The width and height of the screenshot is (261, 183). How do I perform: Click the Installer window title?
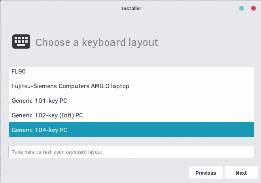click(131, 8)
